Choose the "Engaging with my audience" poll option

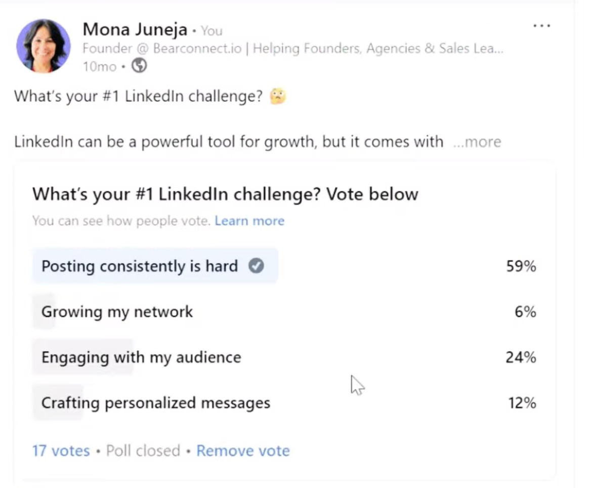(141, 357)
